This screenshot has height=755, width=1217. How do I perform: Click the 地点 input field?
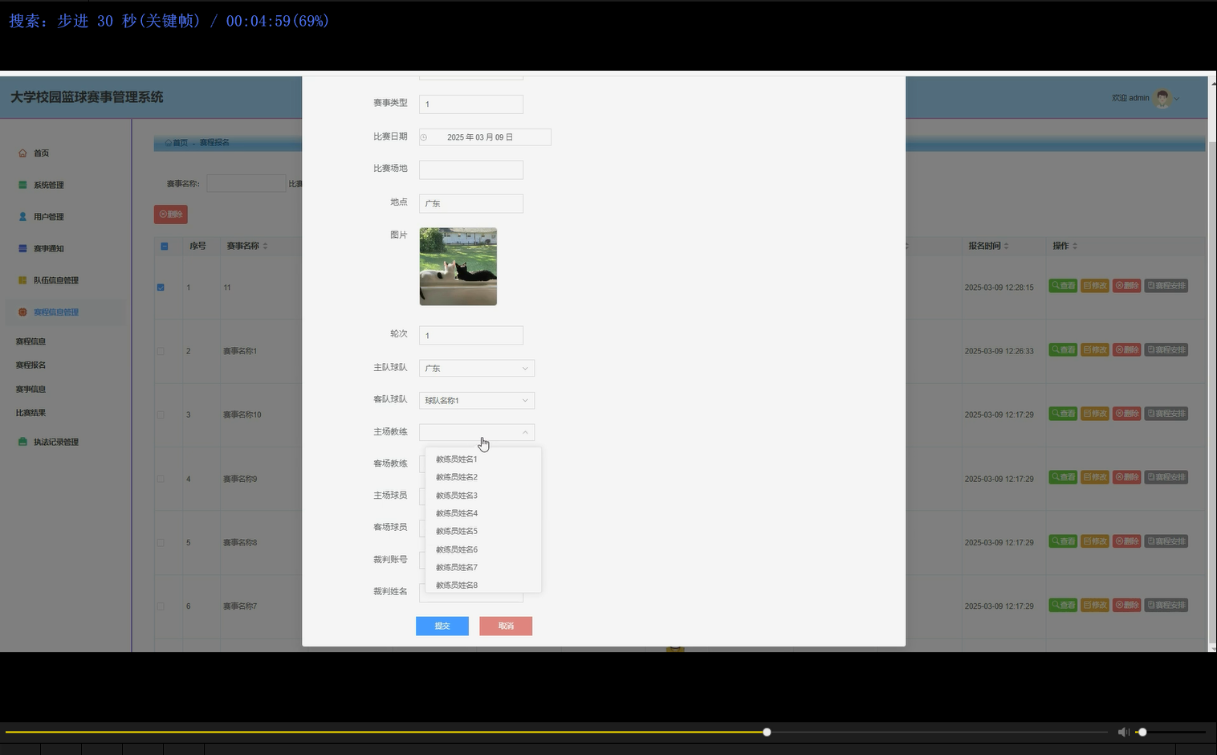471,203
